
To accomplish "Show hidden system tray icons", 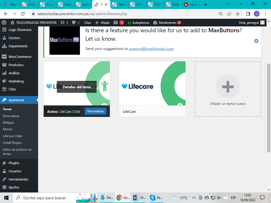I will click(194, 198).
